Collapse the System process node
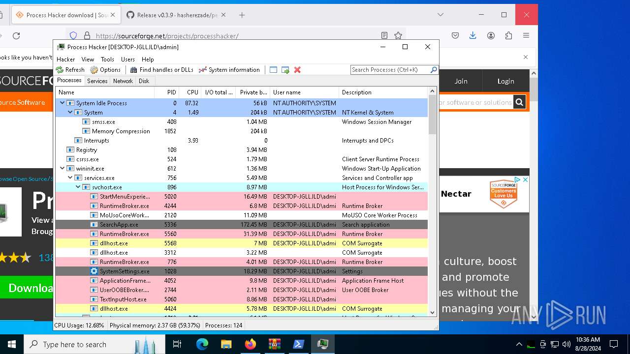The height and width of the screenshot is (354, 630). pos(70,112)
